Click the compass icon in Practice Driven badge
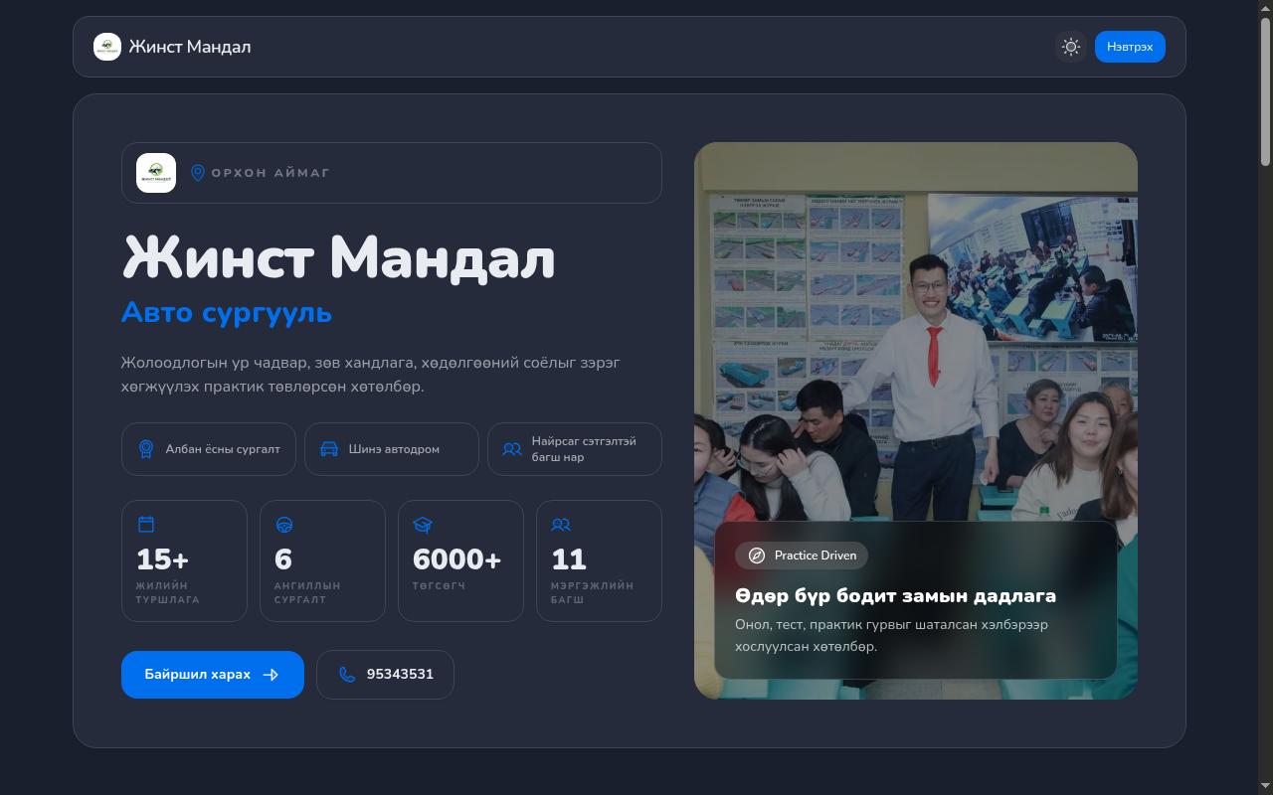The height and width of the screenshot is (795, 1273). click(x=757, y=556)
